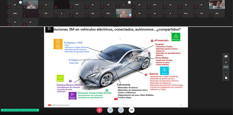Select the JL participant tile
The image size is (233, 115).
click(x=170, y=13)
